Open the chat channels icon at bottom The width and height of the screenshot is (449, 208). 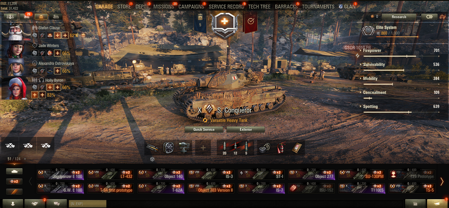pos(57,204)
